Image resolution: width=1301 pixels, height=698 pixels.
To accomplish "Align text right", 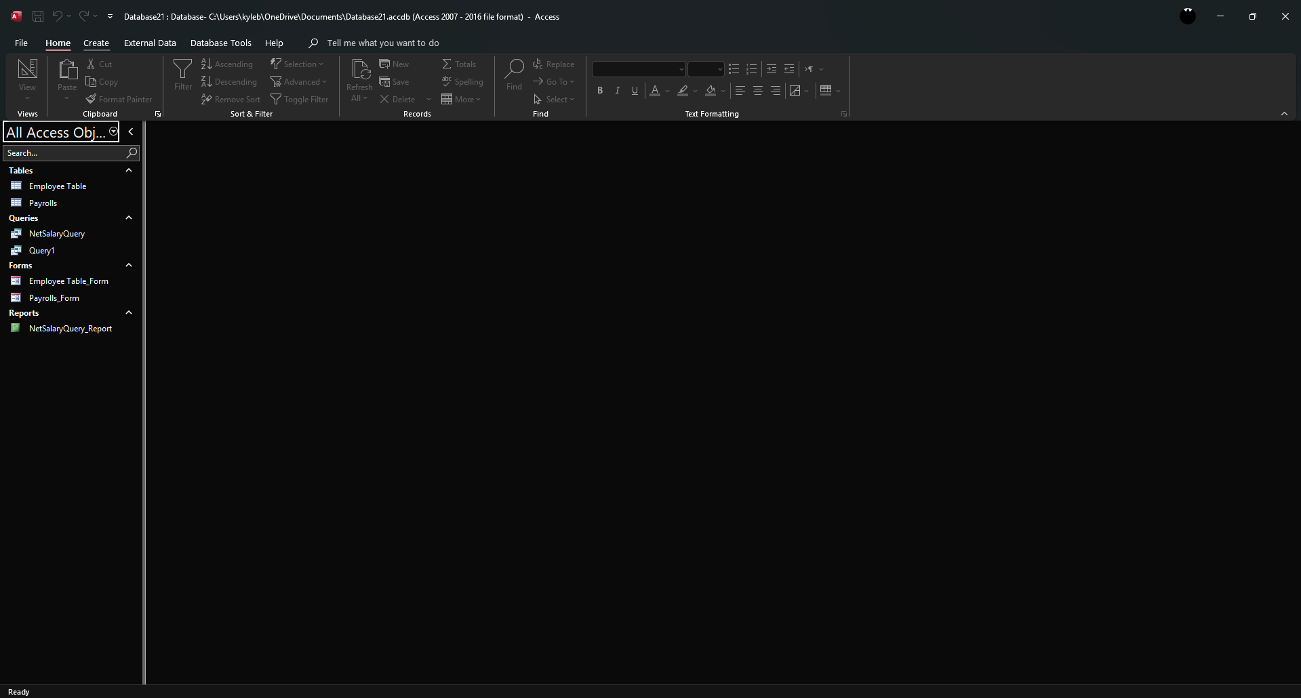I will point(776,90).
